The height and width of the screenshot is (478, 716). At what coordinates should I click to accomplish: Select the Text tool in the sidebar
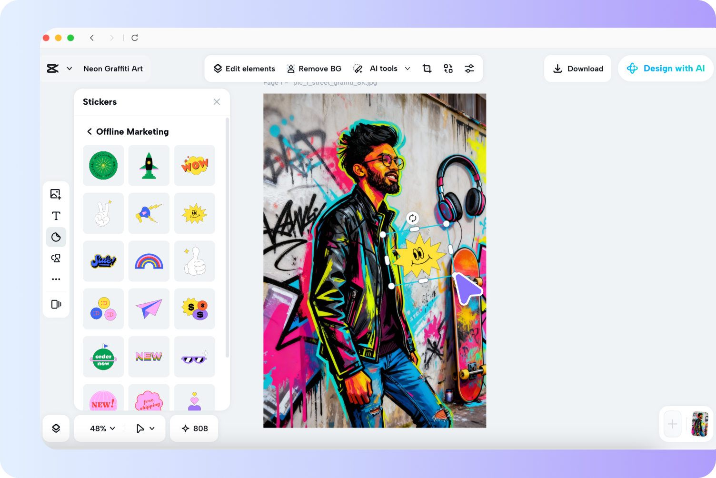(x=56, y=215)
